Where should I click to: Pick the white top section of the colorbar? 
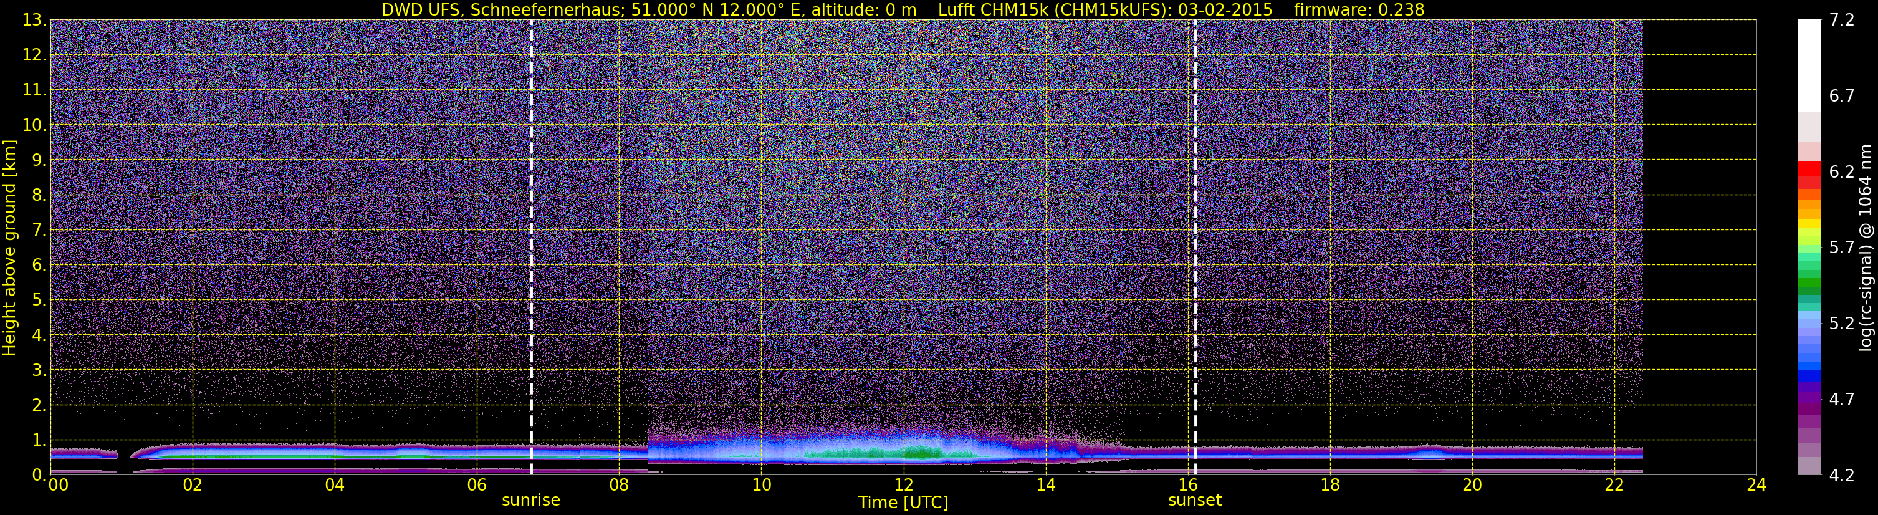click(x=1809, y=65)
